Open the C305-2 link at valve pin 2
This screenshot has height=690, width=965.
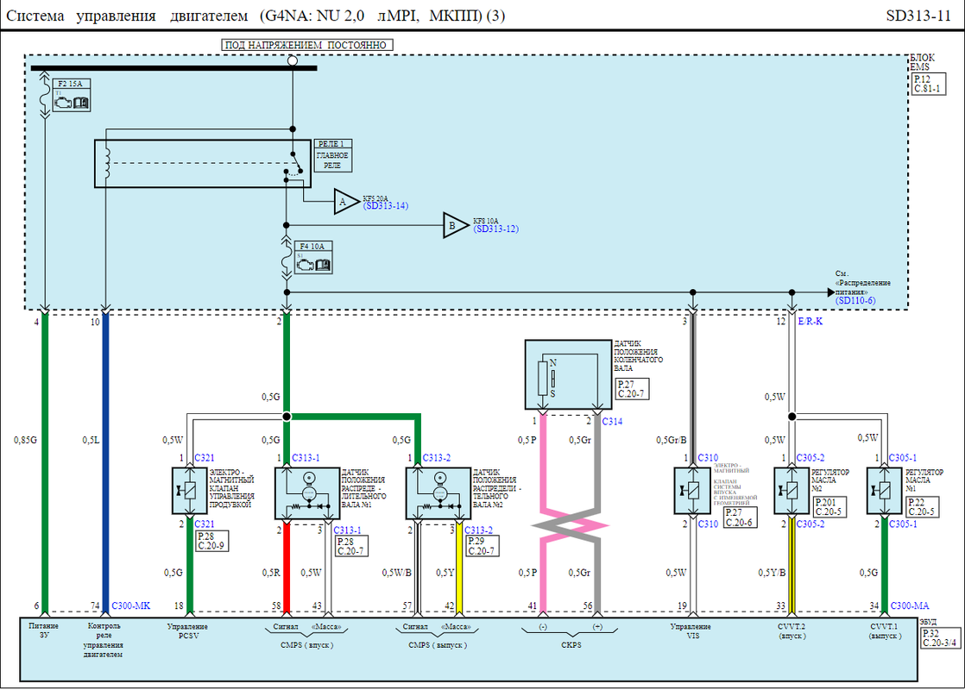(x=810, y=524)
